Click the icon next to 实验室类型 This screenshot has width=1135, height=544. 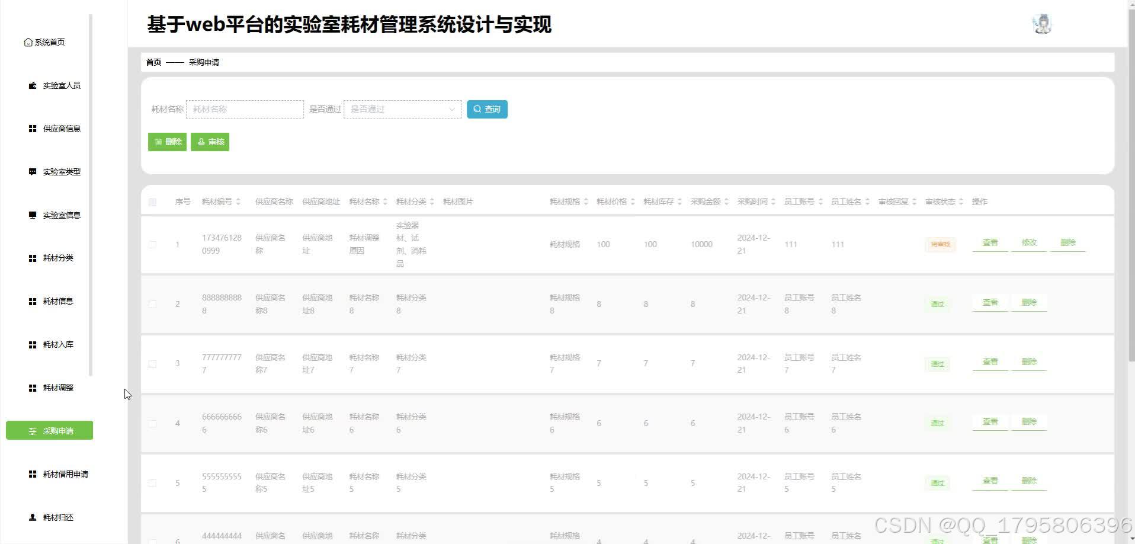pyautogui.click(x=33, y=172)
